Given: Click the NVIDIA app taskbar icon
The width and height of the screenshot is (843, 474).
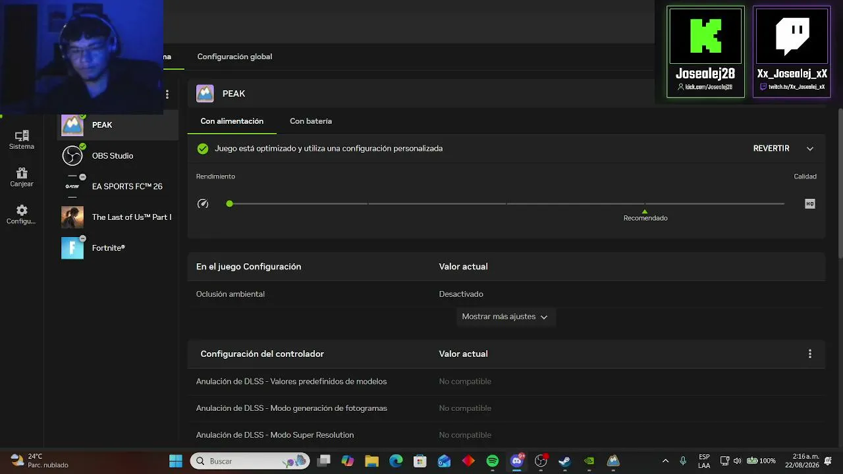Looking at the screenshot, I should point(589,461).
